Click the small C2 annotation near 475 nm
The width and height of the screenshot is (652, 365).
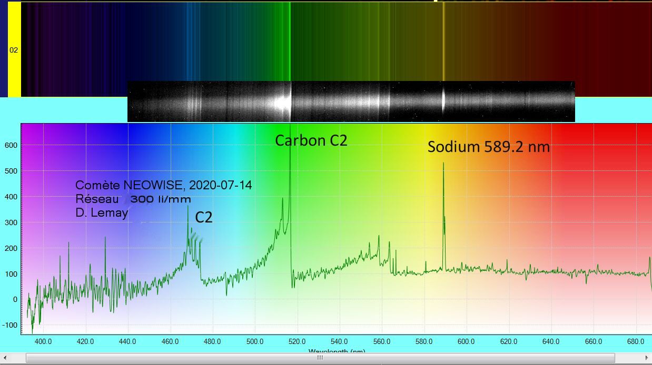(x=204, y=218)
